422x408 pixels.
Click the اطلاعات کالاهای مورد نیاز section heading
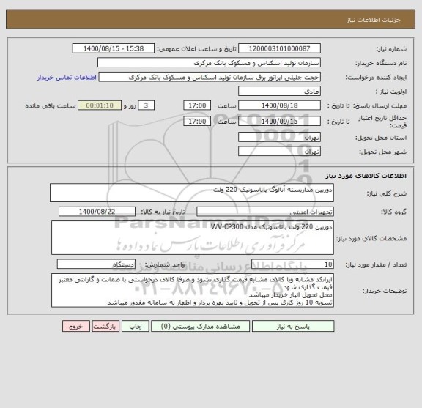[x=366, y=176]
